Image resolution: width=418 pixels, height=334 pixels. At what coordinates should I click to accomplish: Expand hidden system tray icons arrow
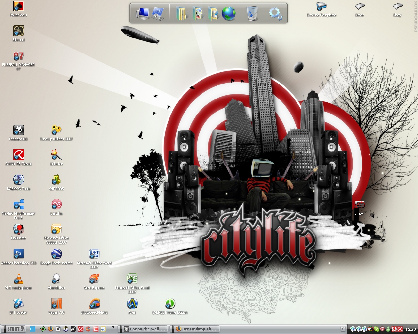pos(343,329)
